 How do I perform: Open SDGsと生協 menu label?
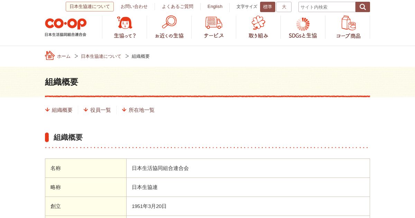[303, 35]
